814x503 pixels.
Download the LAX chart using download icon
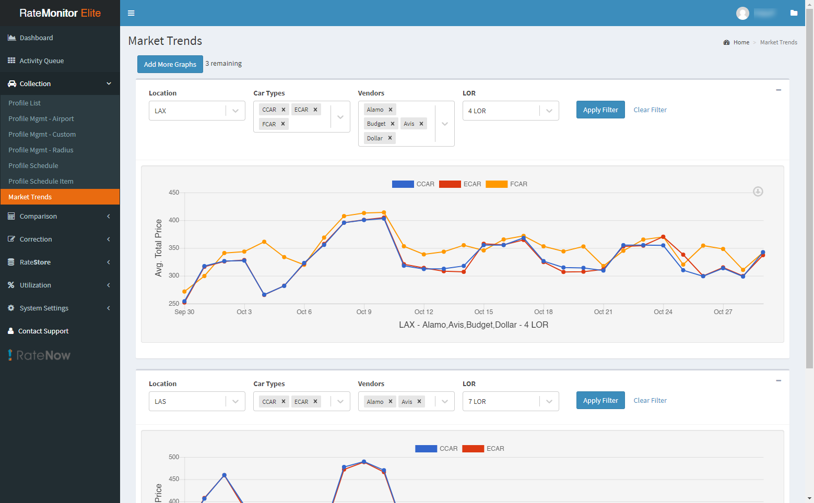point(758,191)
